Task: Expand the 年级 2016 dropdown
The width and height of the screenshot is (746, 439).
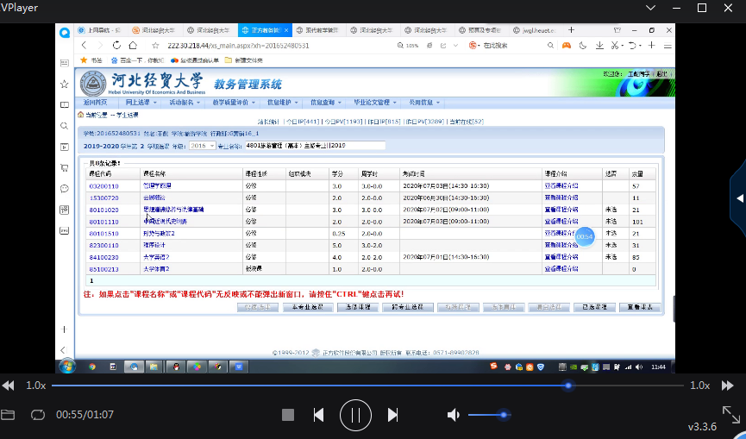Action: (x=202, y=146)
